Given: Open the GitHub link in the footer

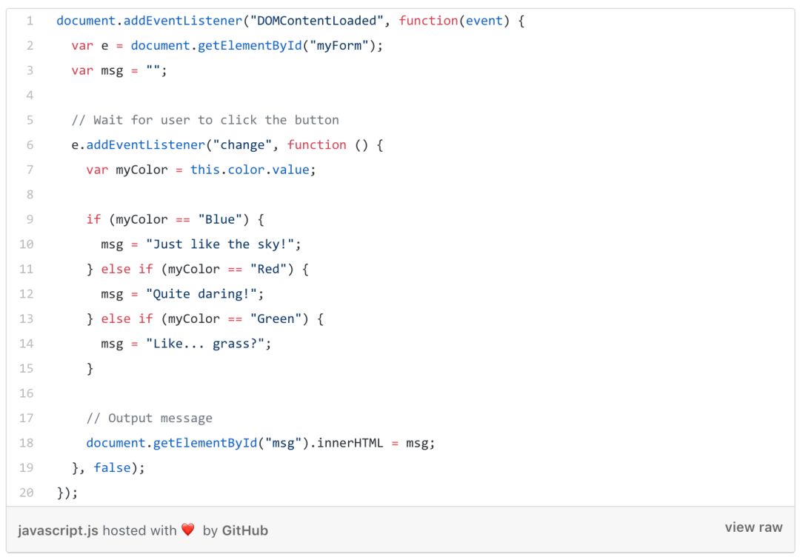Looking at the screenshot, I should point(244,530).
